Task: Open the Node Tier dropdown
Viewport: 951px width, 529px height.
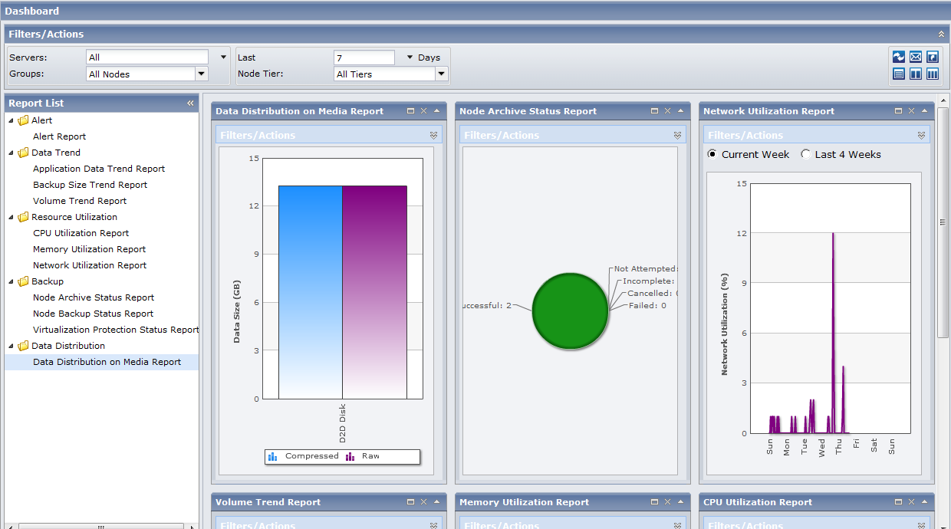Action: pyautogui.click(x=439, y=74)
